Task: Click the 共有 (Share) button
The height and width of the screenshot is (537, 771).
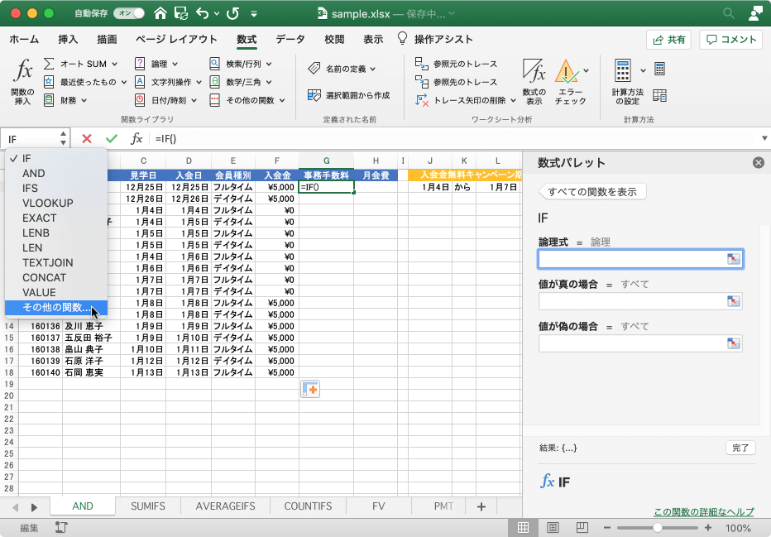Action: 668,40
